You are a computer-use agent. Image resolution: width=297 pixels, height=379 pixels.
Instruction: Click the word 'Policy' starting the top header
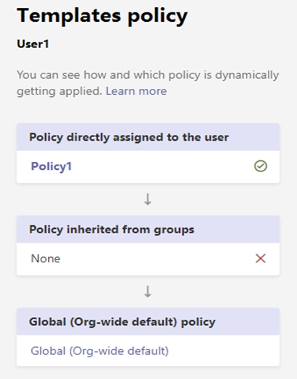(x=46, y=138)
